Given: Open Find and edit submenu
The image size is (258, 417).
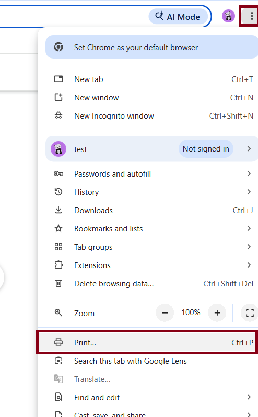Looking at the screenshot, I should click(x=148, y=398).
